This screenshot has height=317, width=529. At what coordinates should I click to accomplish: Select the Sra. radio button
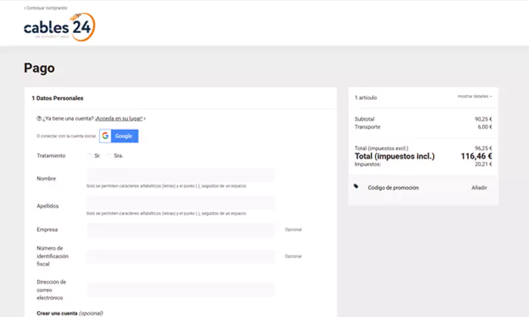[x=109, y=156]
